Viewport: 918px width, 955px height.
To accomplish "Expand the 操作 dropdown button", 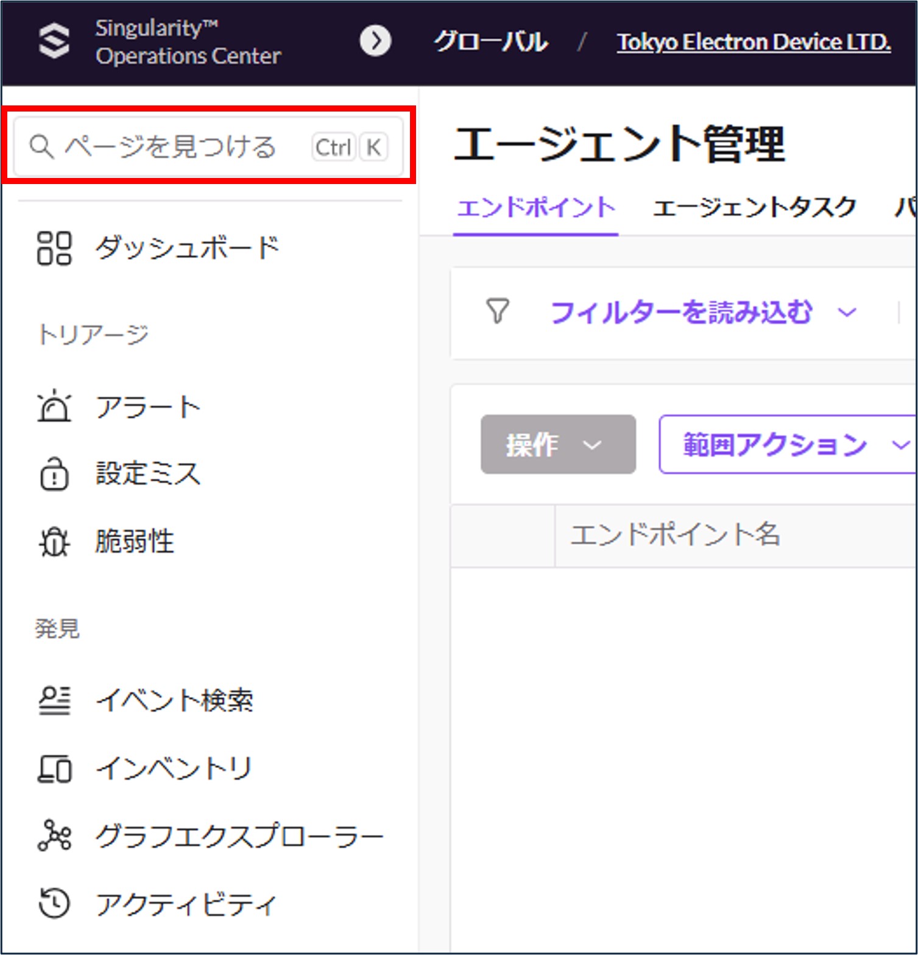I will 557,444.
